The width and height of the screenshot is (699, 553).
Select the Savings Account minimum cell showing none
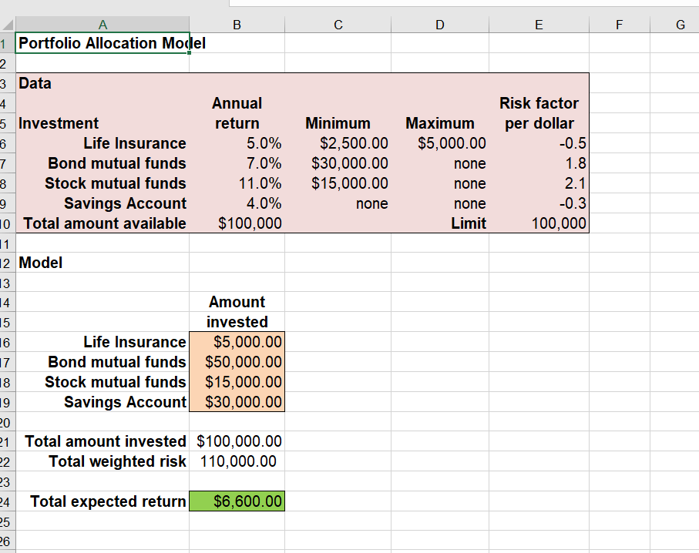click(338, 203)
